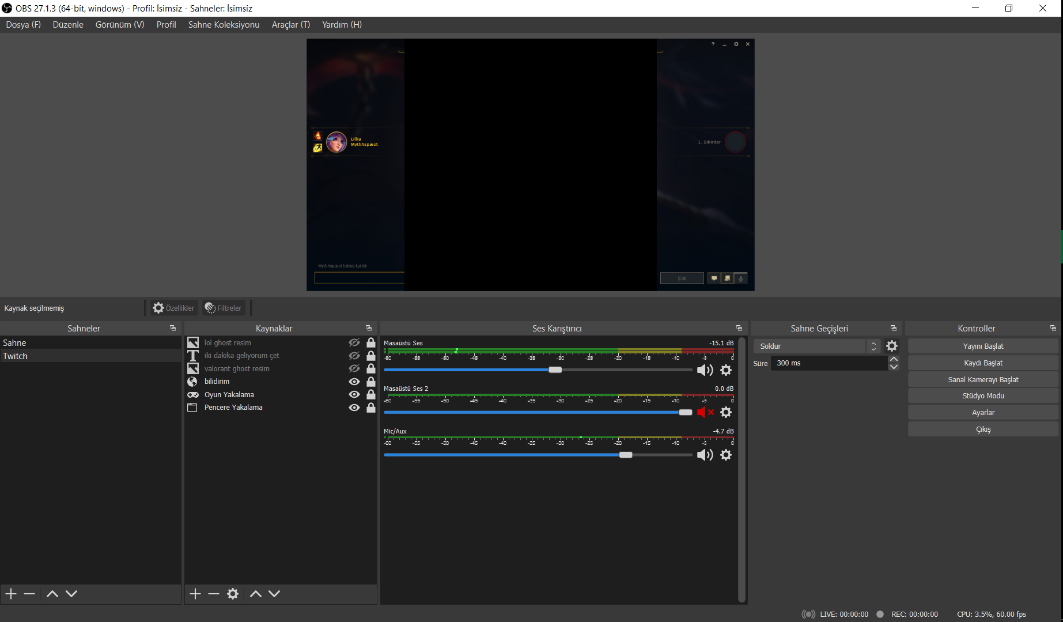Add a new source in Kaynaklar
1063x622 pixels.
[195, 594]
